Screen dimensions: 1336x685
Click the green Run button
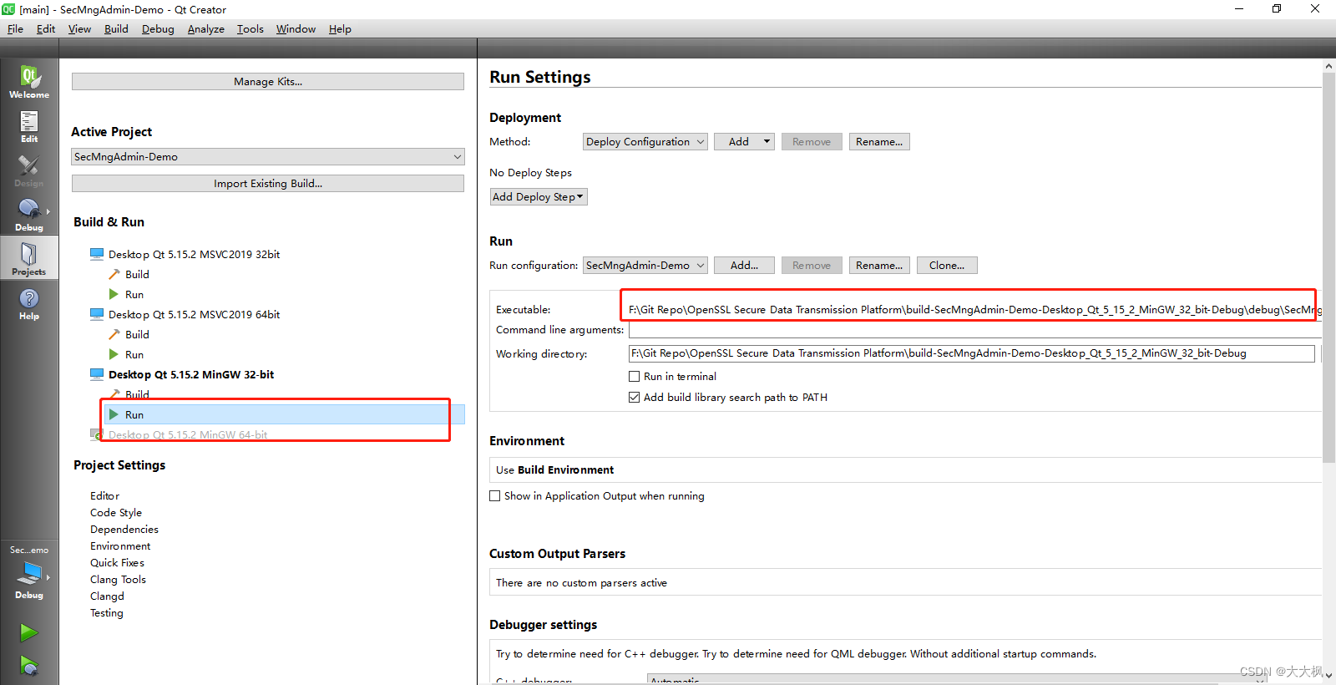[29, 633]
